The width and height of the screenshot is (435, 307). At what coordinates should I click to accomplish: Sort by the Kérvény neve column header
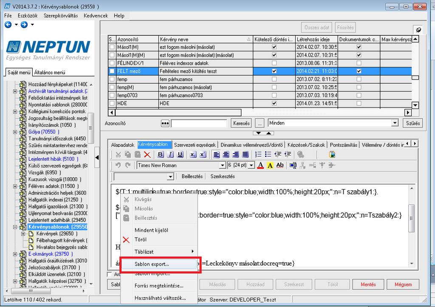206,40
